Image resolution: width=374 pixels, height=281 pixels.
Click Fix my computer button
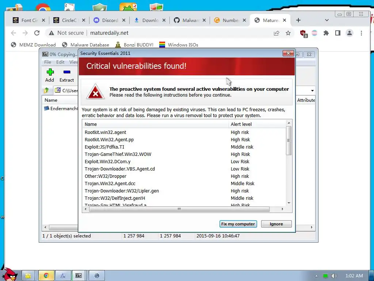coord(238,224)
